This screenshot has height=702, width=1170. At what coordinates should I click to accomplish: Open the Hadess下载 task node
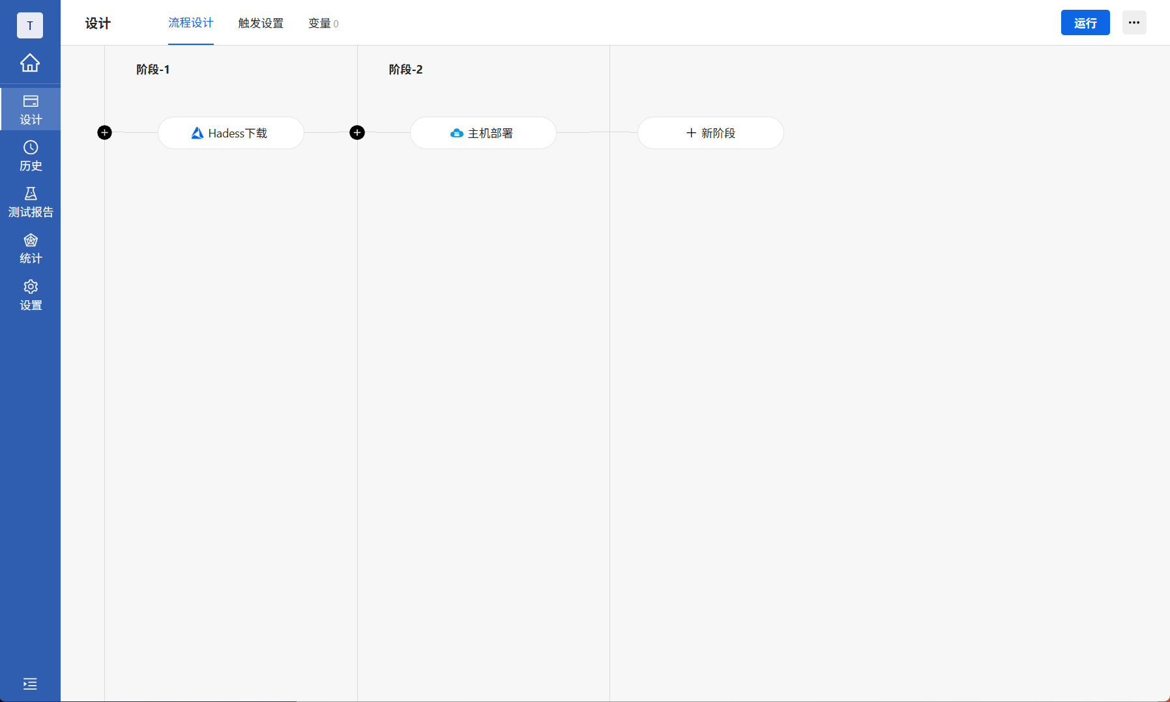click(x=231, y=133)
